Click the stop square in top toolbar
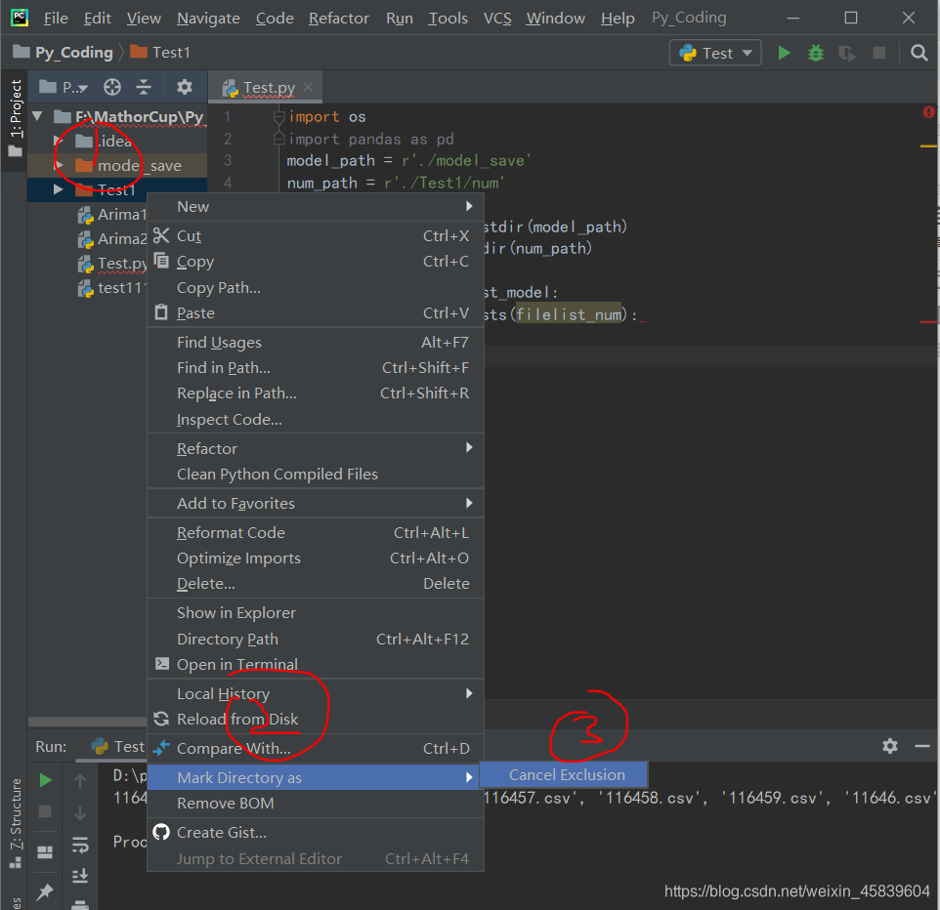 pyautogui.click(x=878, y=54)
